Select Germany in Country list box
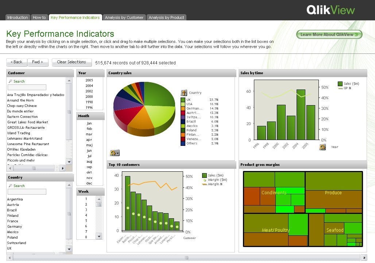The image size is (375, 263). coord(15,227)
